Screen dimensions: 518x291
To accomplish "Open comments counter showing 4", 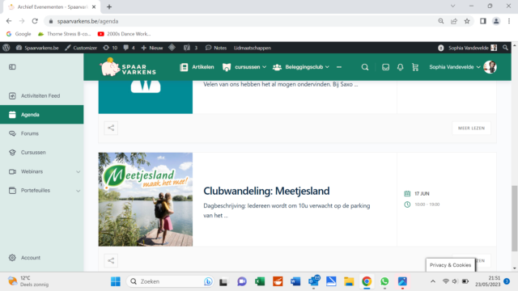I will (129, 48).
